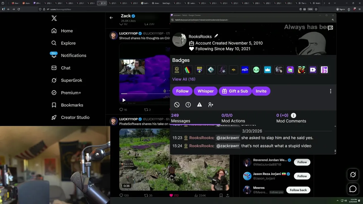Click the green smiley face badge
Viewport: 363px width, 204px height.
tap(256, 70)
